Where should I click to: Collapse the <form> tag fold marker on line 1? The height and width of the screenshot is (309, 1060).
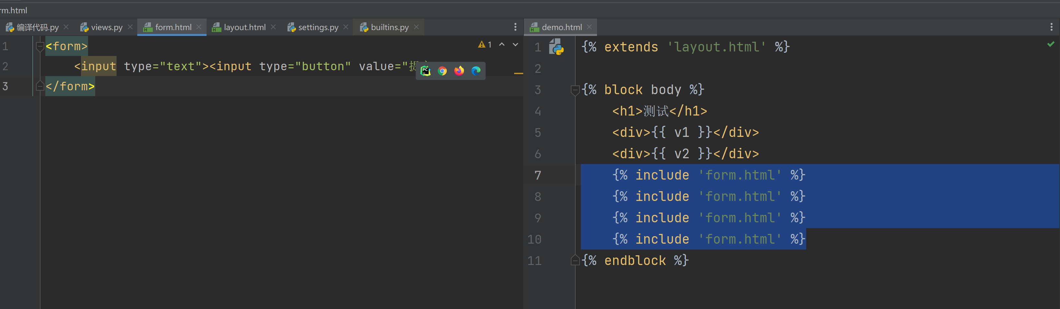tap(40, 47)
